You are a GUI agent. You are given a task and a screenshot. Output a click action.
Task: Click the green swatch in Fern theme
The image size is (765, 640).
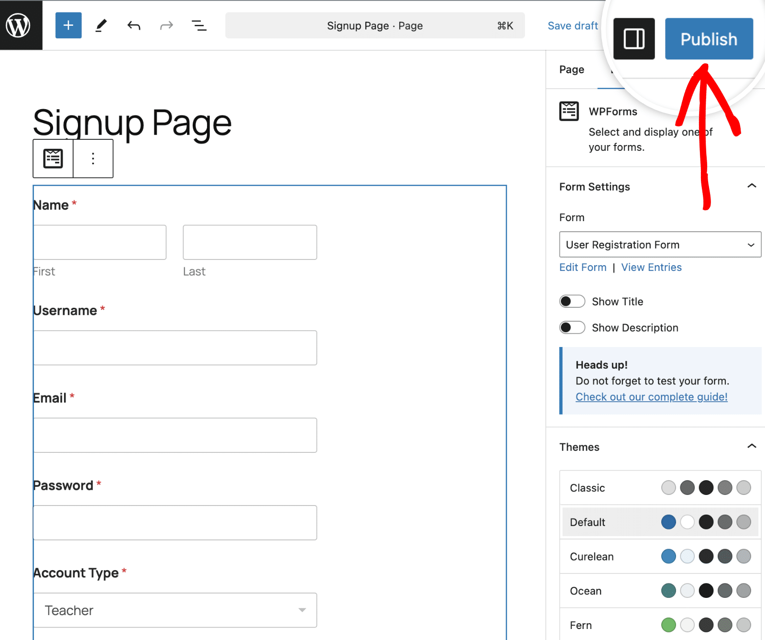[x=668, y=625]
